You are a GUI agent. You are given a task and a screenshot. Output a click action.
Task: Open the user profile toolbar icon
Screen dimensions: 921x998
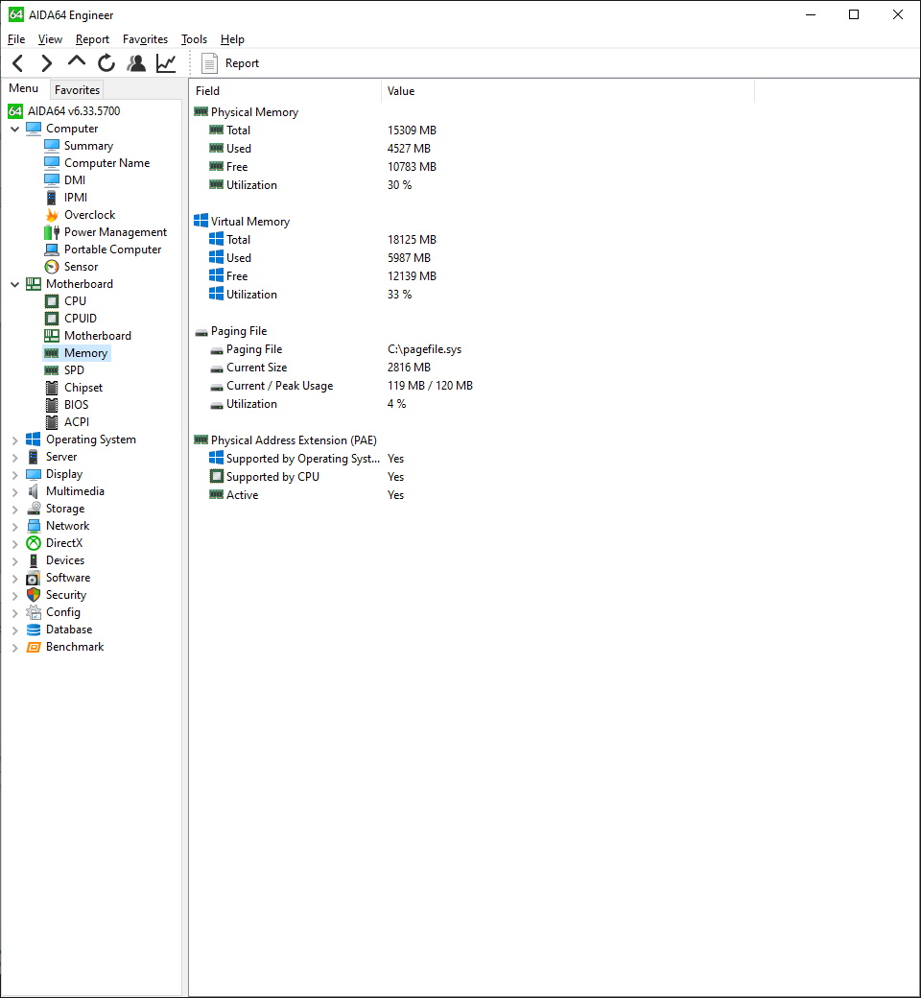click(x=136, y=63)
